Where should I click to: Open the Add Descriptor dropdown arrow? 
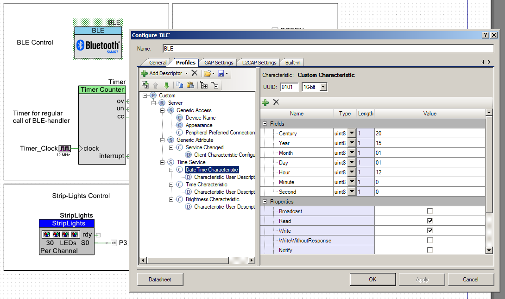(x=186, y=73)
